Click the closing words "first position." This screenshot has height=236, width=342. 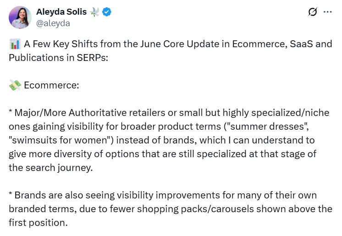(x=38, y=223)
